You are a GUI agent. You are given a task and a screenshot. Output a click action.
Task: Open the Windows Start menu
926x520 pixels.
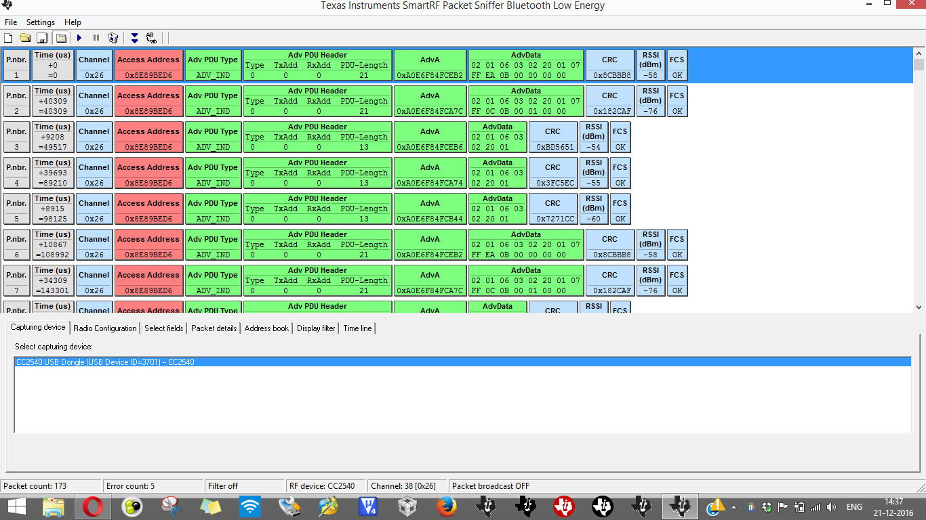[16, 506]
